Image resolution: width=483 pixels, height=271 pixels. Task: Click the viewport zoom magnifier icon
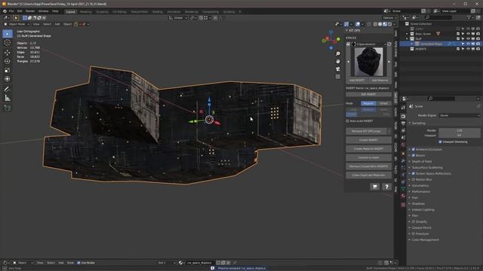tap(338, 53)
